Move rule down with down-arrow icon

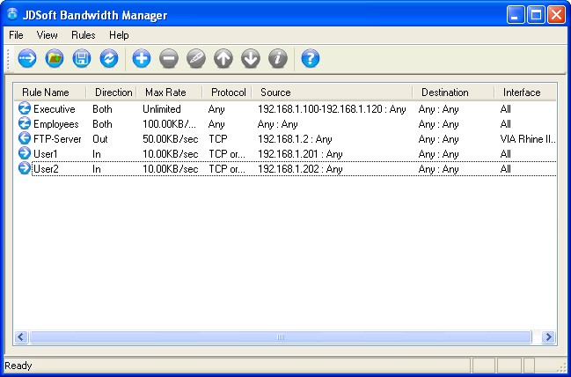(251, 59)
